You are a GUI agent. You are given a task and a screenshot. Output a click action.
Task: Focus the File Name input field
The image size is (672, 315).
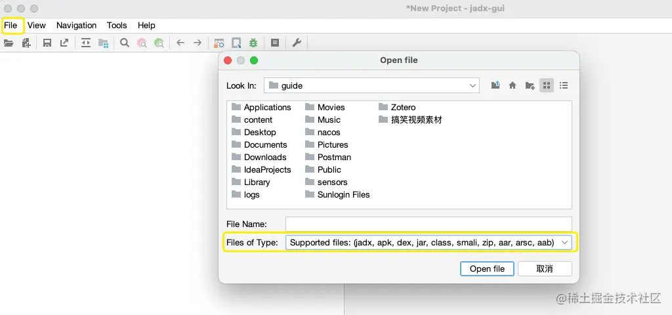[x=429, y=224]
